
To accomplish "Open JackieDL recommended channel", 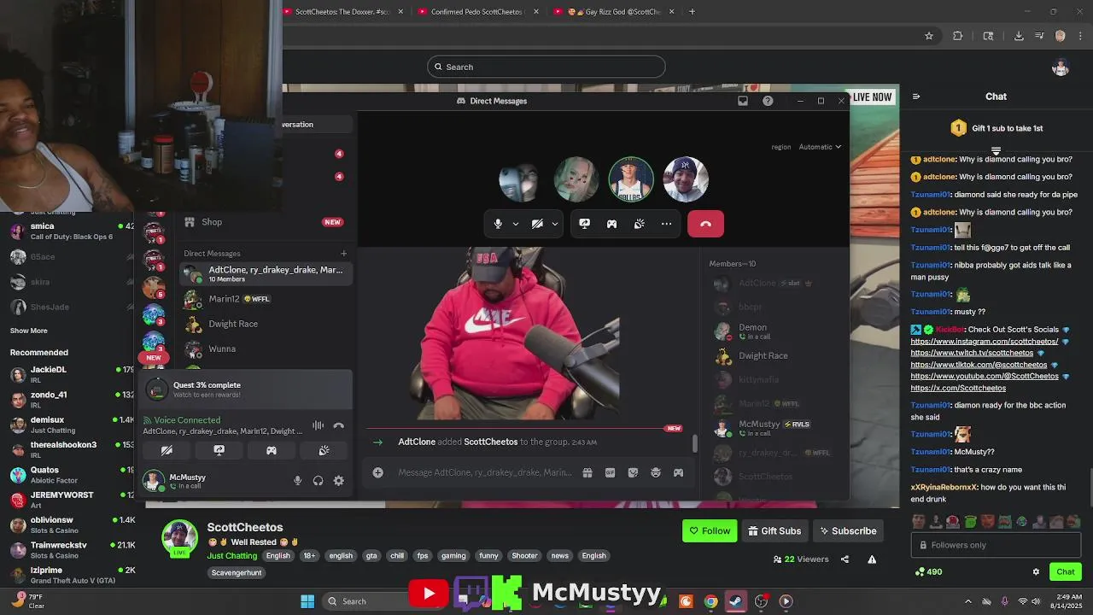I will point(72,374).
